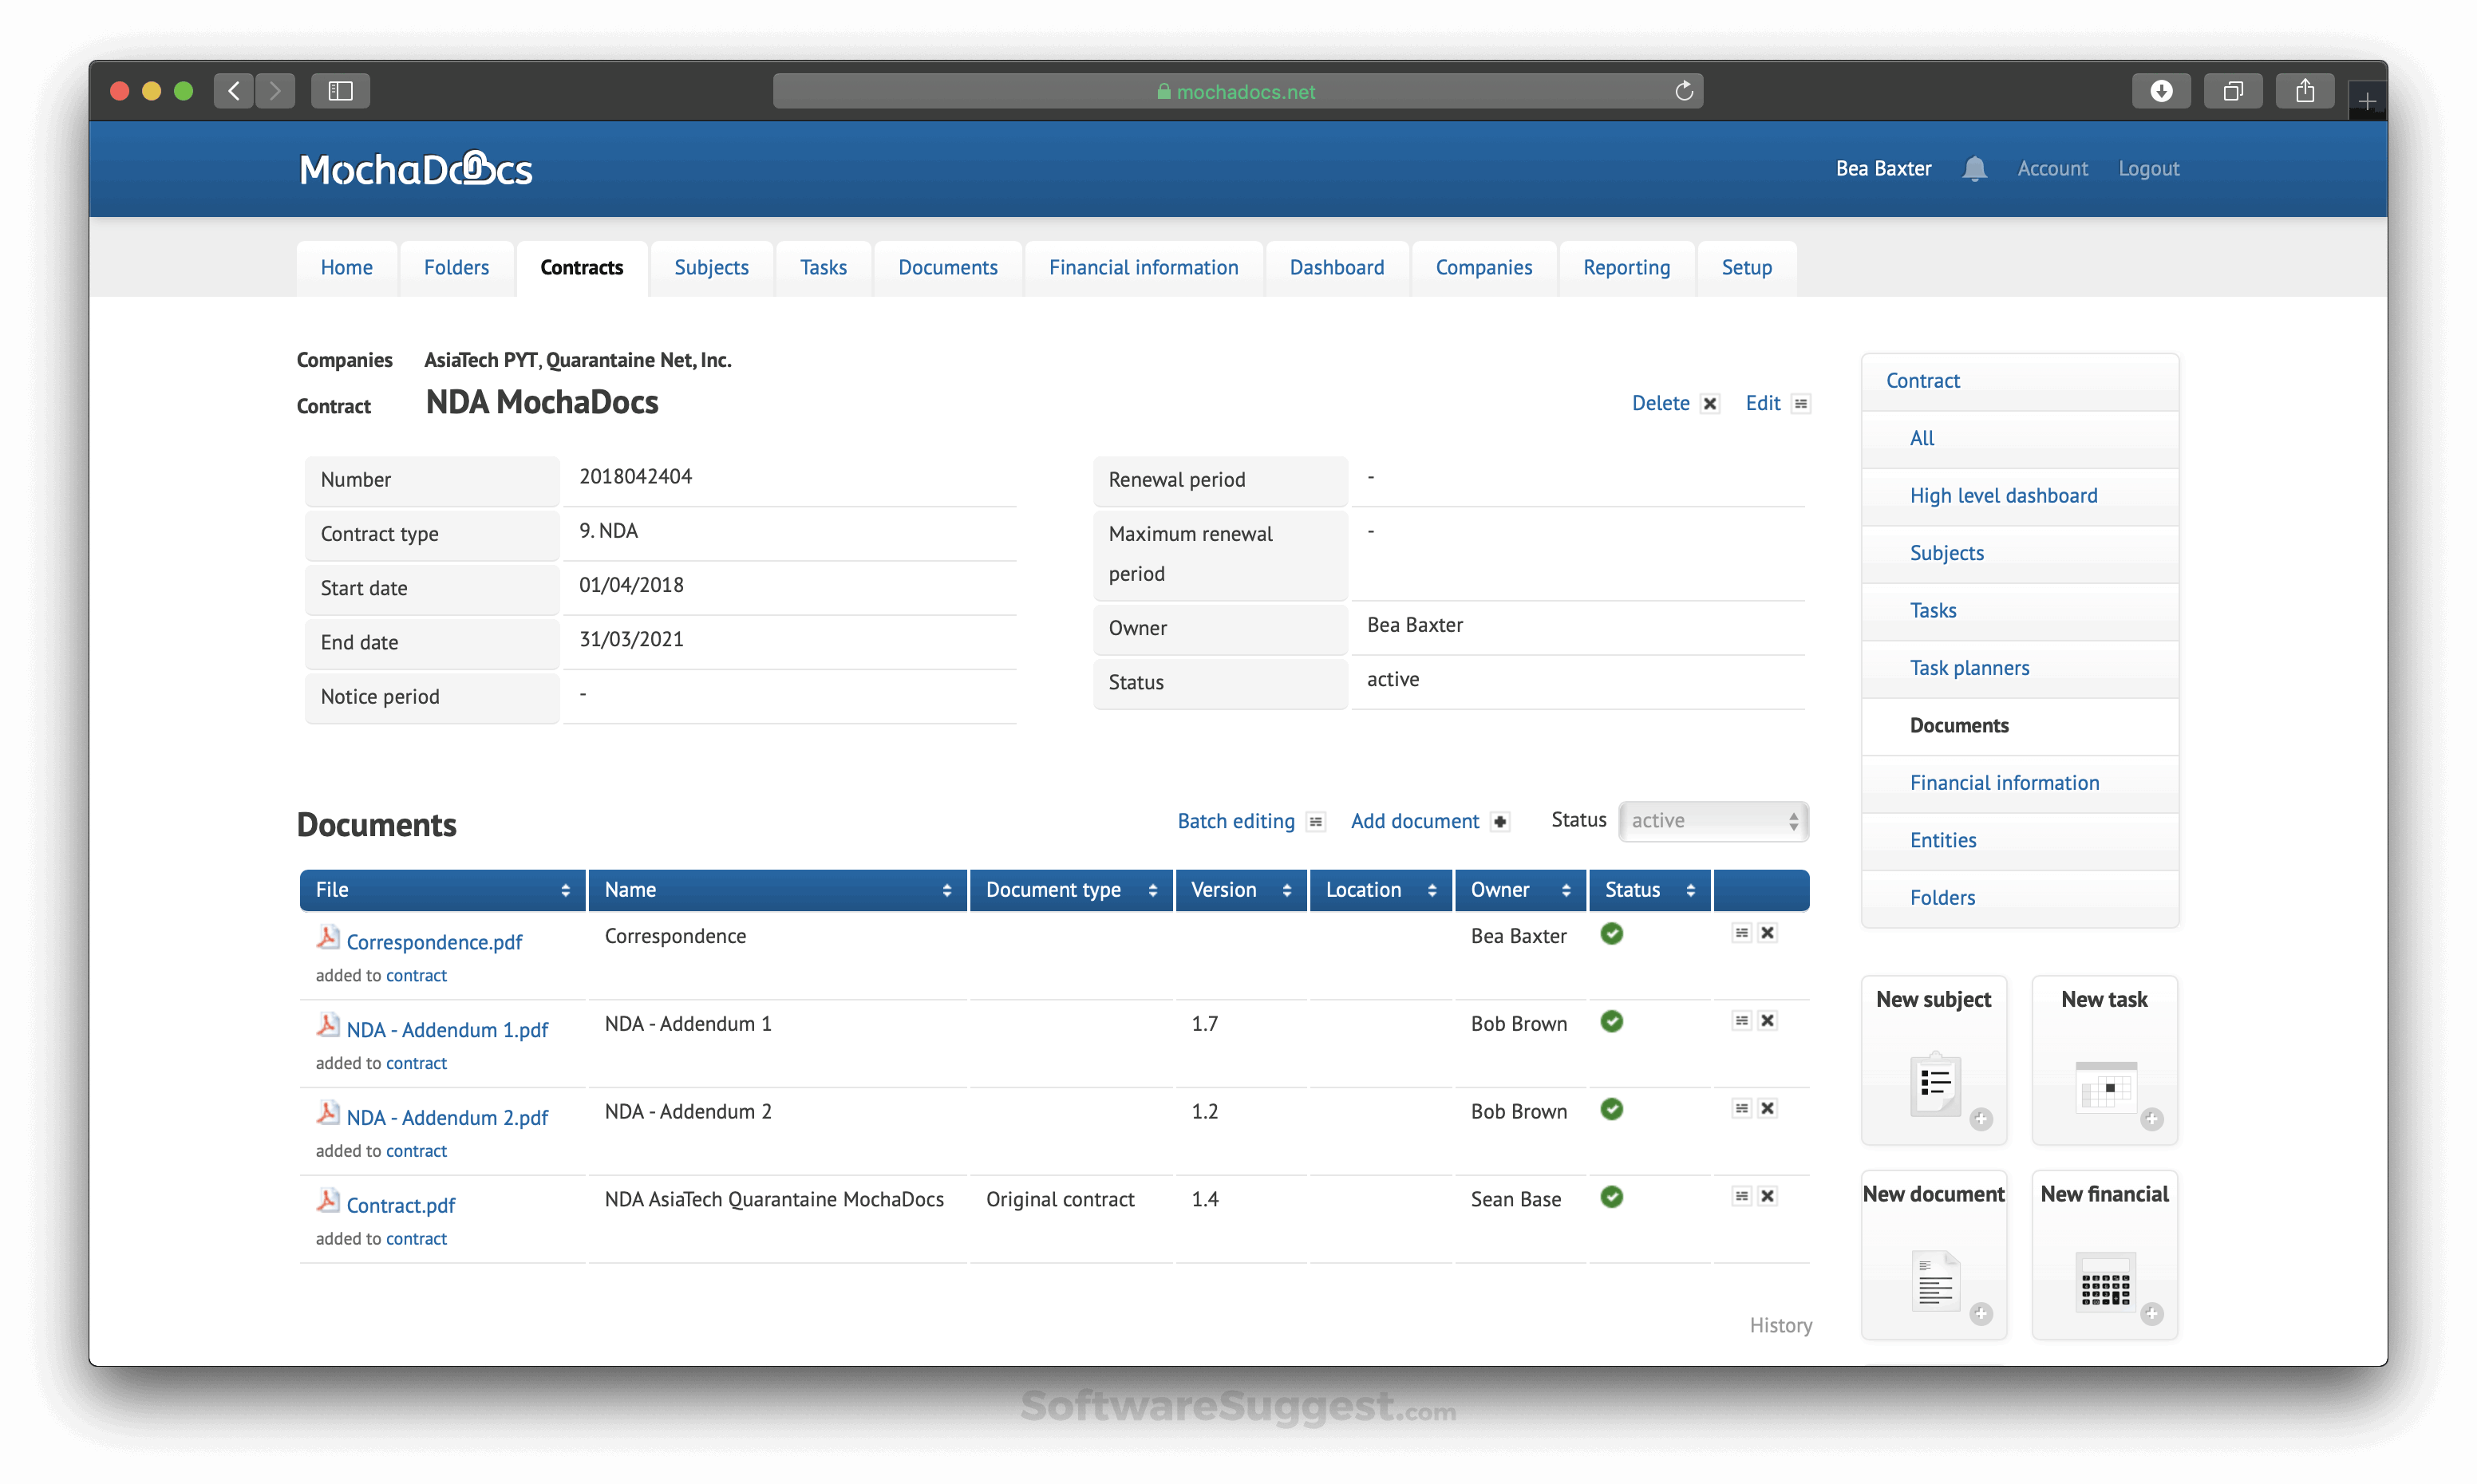2477x1484 pixels.
Task: Click the browser share icon
Action: (x=2305, y=91)
